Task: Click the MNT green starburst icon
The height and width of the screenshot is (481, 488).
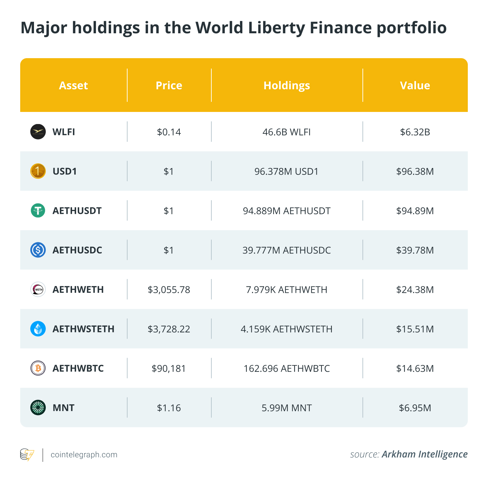Action: pos(38,408)
